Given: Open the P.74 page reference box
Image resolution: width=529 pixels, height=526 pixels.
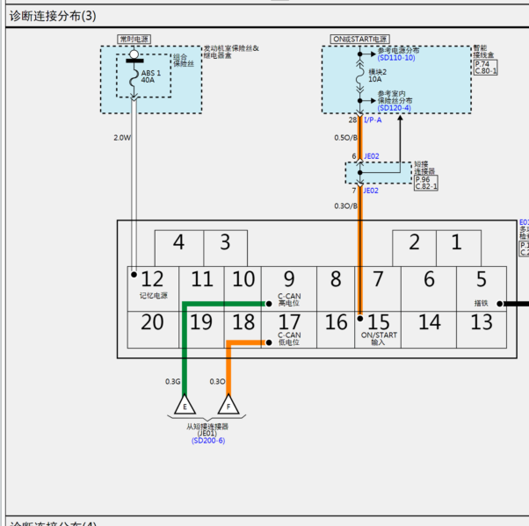Looking at the screenshot, I should (482, 64).
